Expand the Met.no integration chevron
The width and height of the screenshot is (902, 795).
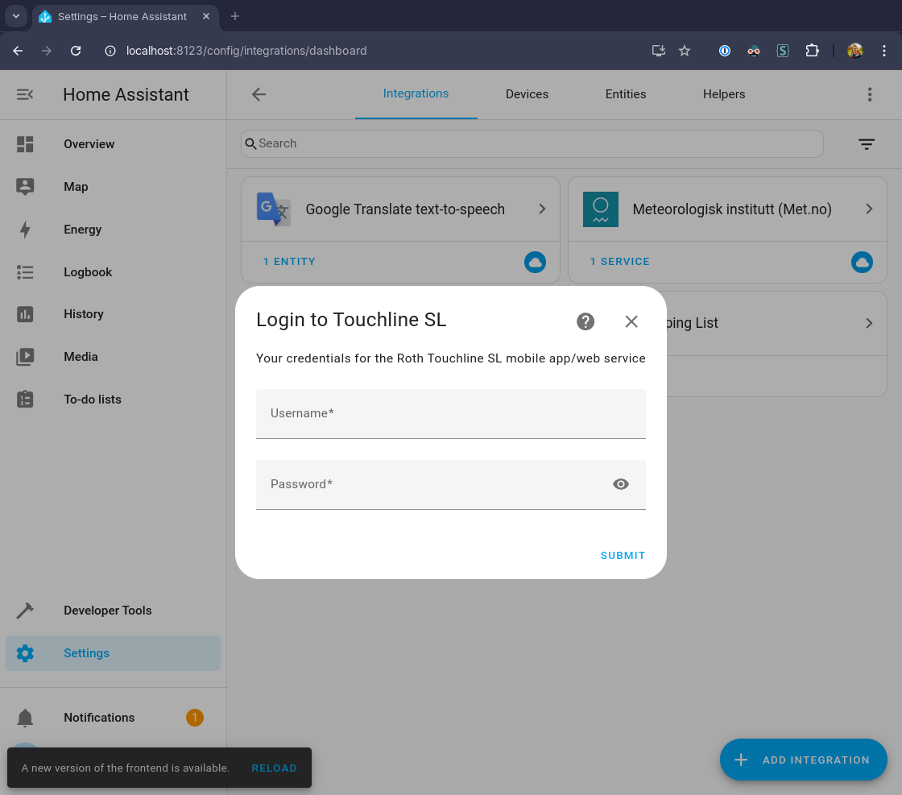869,209
